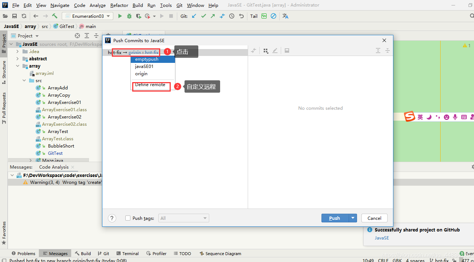Click the Translate icon in the toolbar
Image resolution: width=474 pixels, height=262 pixels.
coord(285,16)
